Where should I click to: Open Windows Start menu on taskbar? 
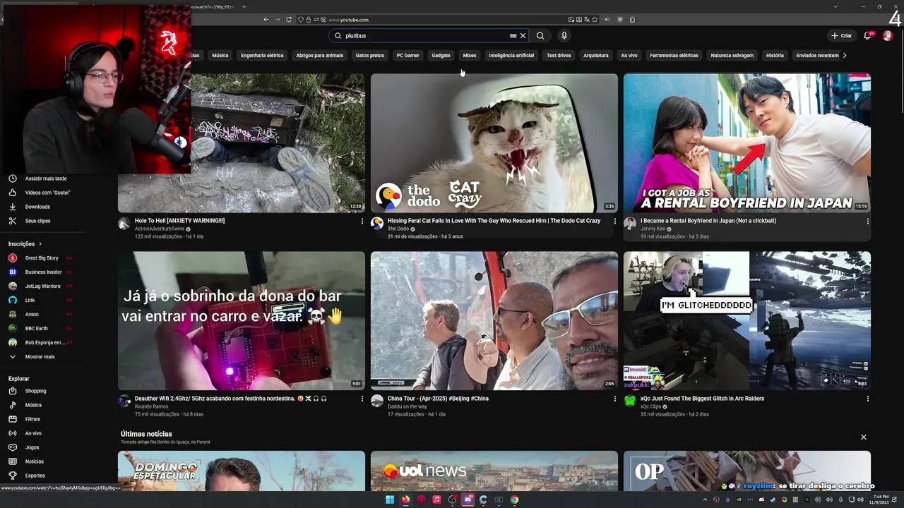coord(390,500)
